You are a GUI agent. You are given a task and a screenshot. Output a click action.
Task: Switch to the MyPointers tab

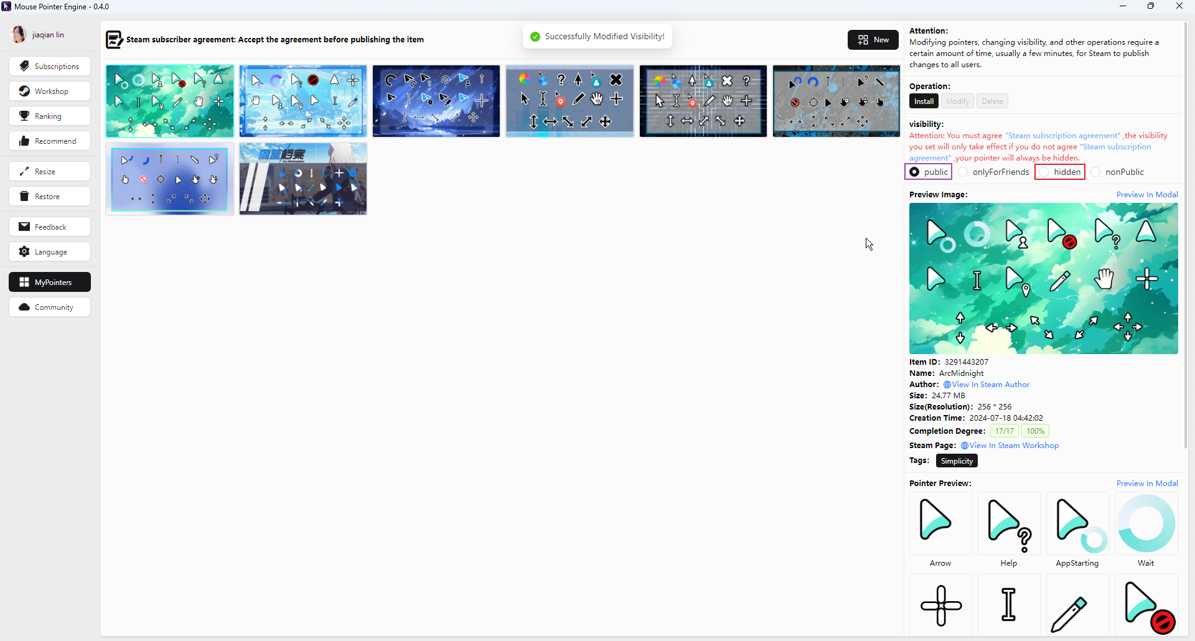(50, 283)
